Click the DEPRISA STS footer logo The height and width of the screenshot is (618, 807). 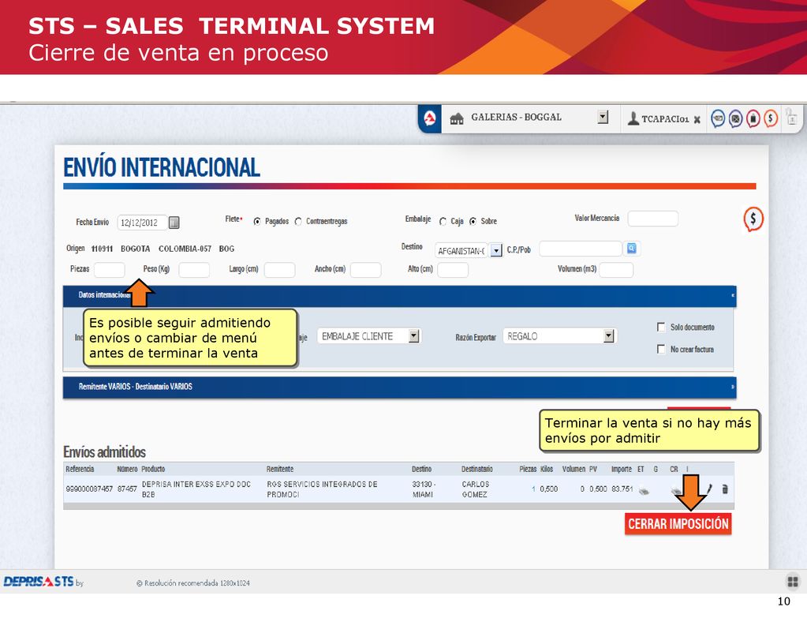39,582
